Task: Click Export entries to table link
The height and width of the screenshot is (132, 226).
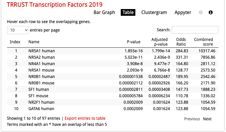Action: tap(85, 118)
